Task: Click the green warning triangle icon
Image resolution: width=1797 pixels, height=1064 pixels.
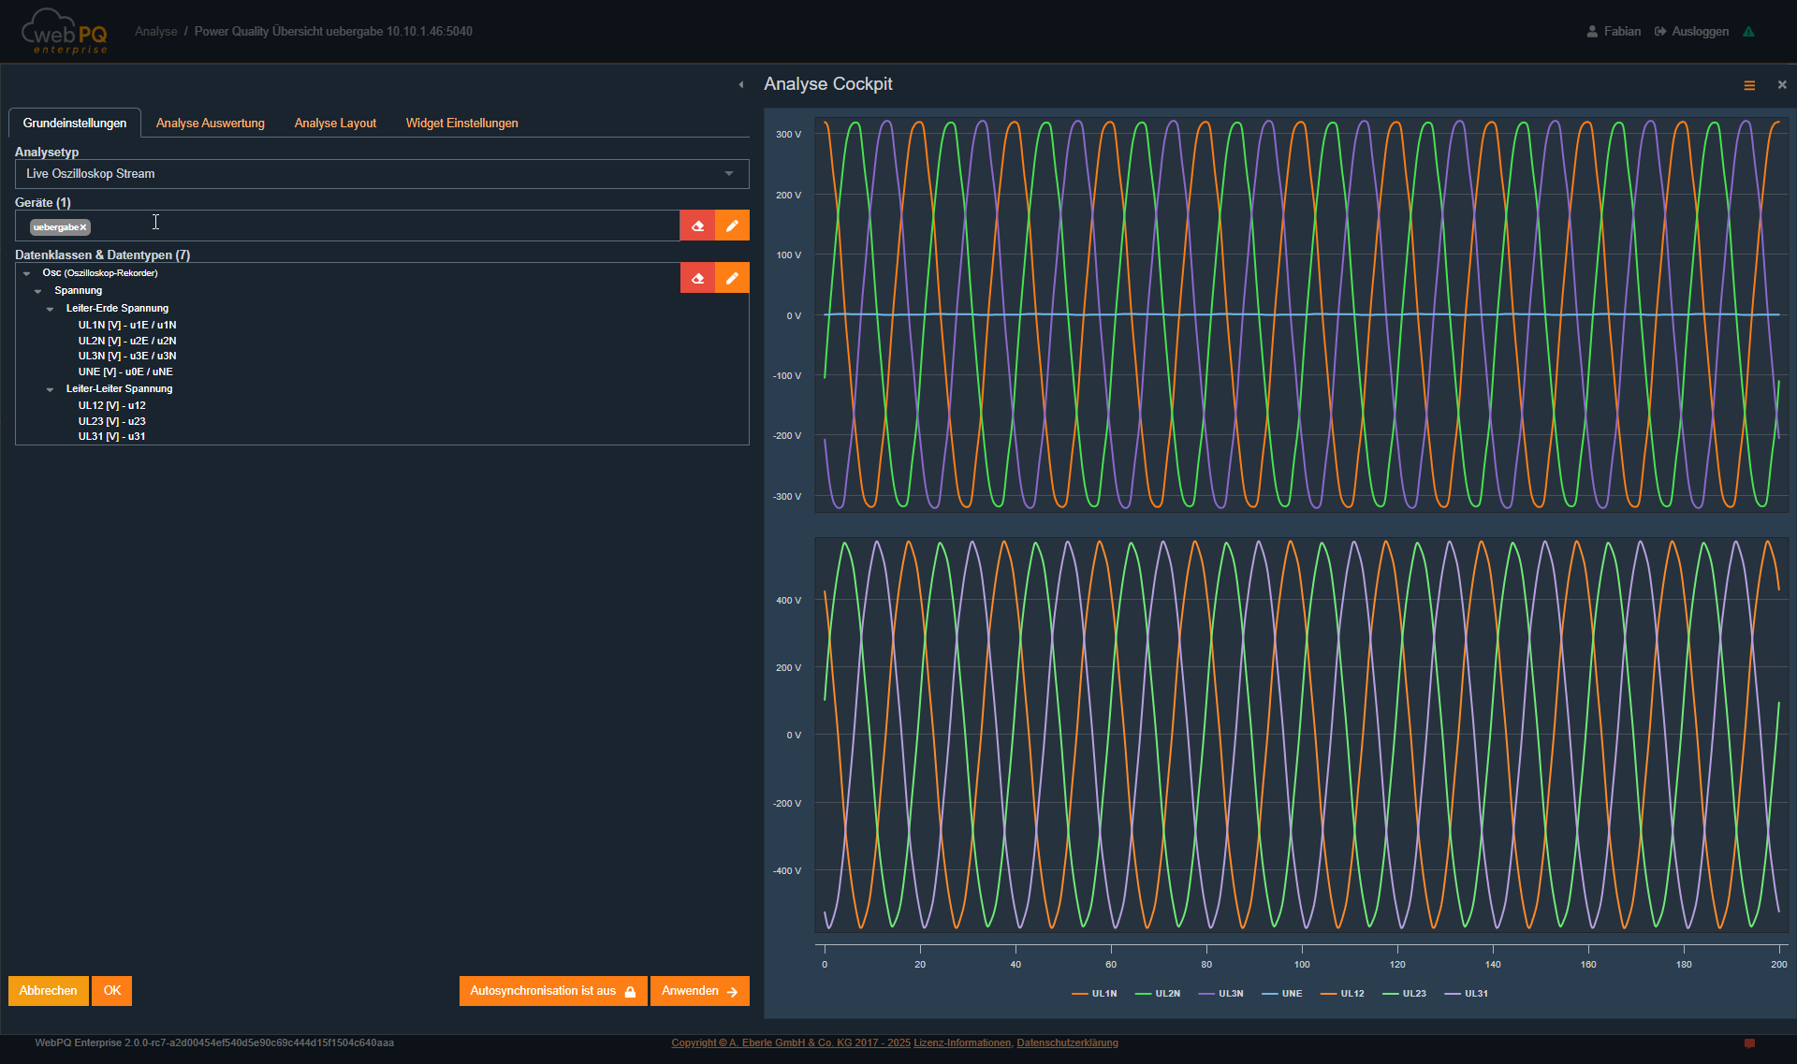Action: (x=1748, y=32)
